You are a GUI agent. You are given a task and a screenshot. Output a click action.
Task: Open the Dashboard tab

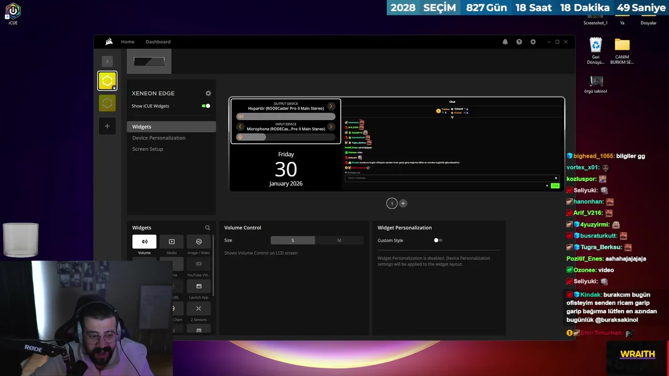(x=158, y=42)
